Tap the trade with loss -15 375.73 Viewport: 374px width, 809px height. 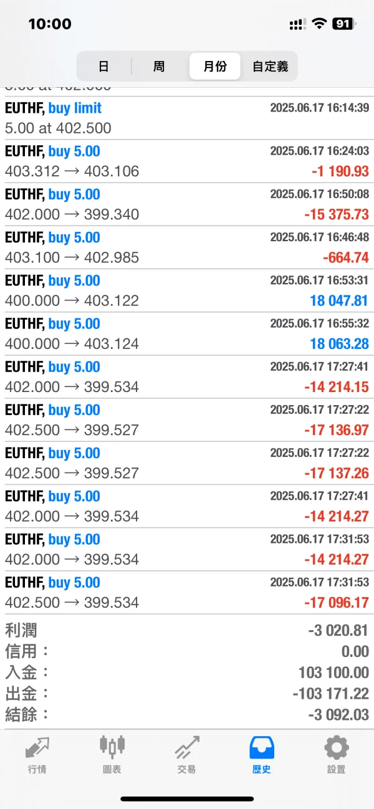pos(187,204)
